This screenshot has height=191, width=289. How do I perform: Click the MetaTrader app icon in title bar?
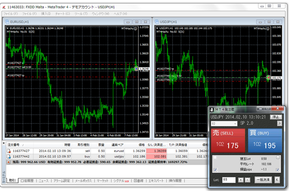4,7
